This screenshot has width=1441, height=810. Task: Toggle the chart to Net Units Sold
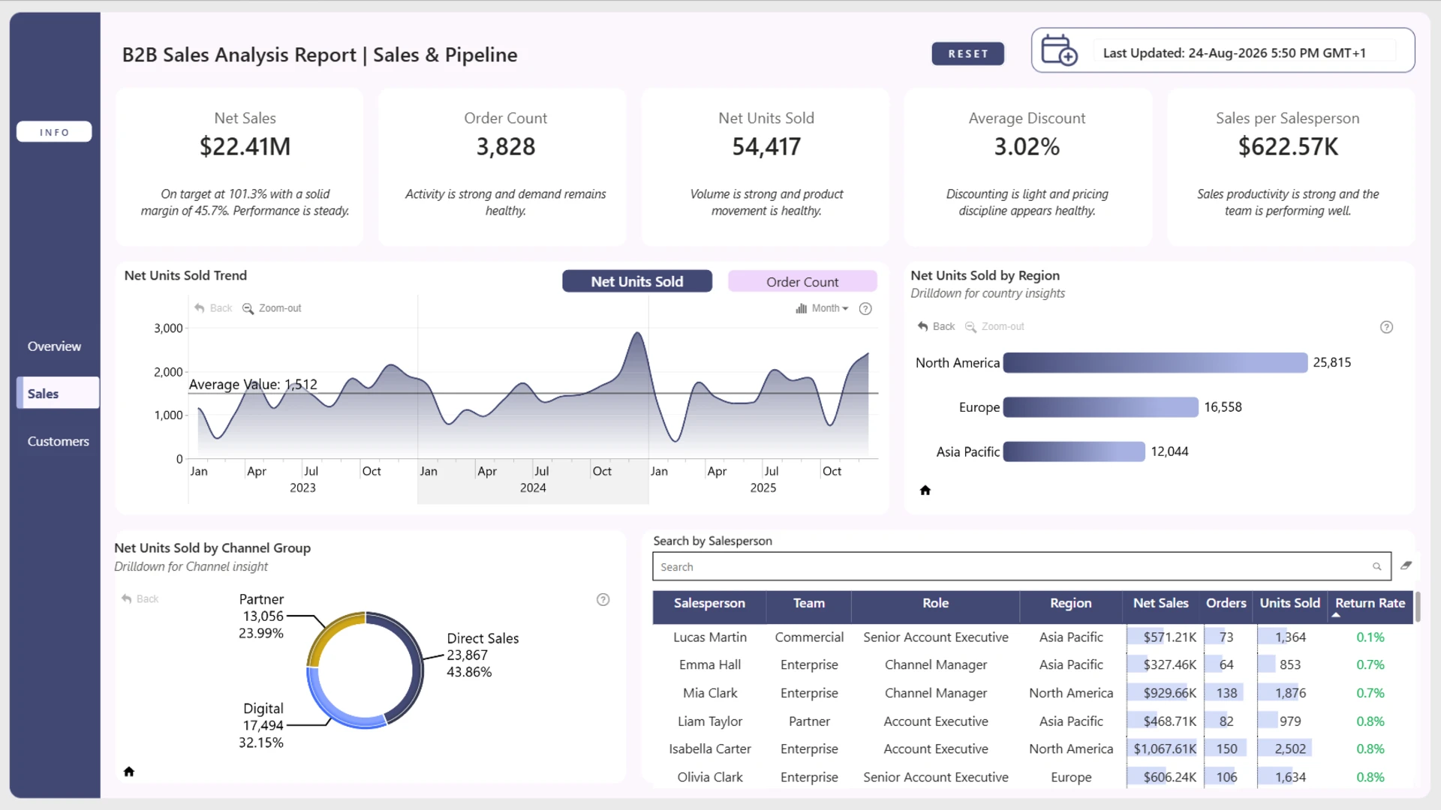pos(637,281)
